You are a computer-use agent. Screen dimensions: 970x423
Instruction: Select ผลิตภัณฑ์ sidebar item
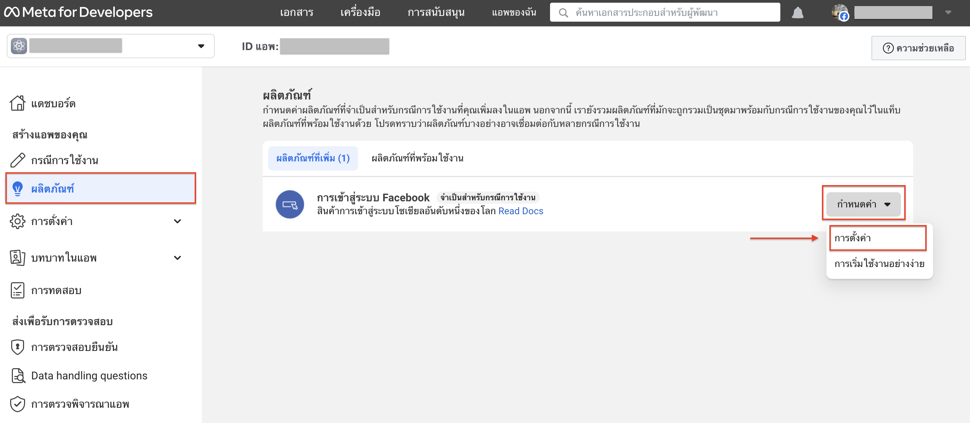(101, 188)
